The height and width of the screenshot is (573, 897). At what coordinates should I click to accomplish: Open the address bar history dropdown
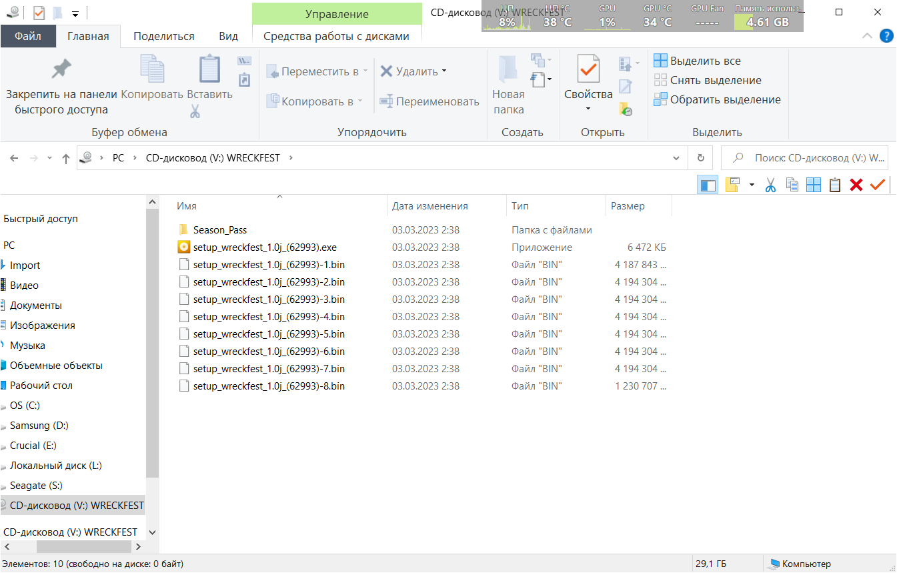click(676, 158)
